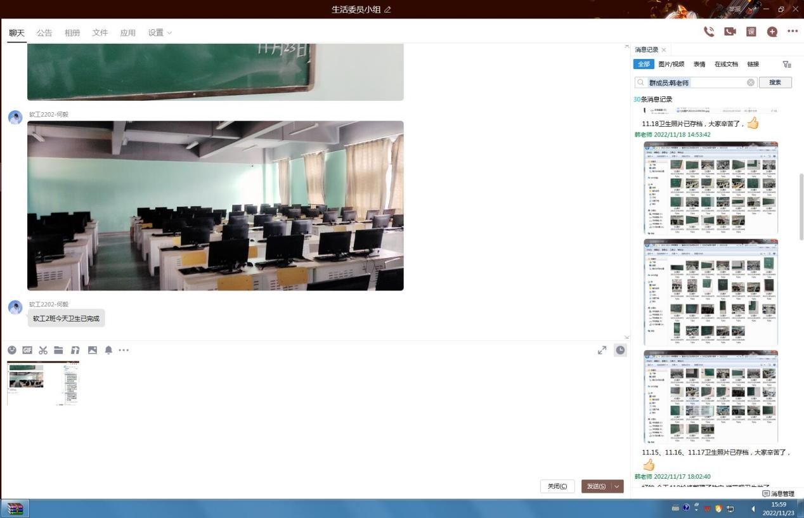Toggle the message filter icon
Viewport: 804px width, 518px height.
tap(787, 64)
